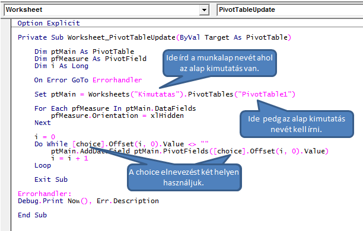Screen dimensions: 363x231
Task: Click the 'Exit Sub' line
Action: point(51,179)
